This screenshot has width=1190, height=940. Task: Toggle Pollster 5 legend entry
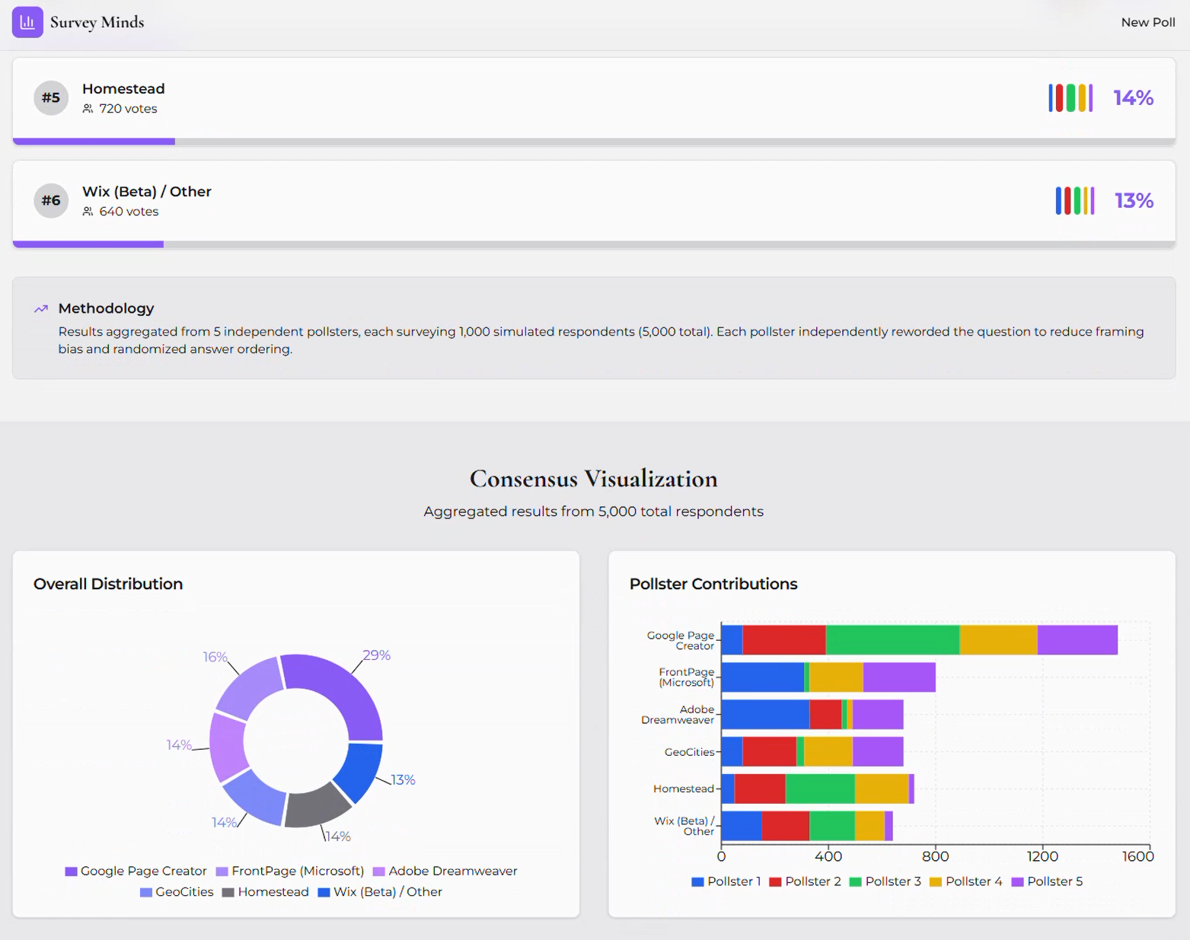(1047, 881)
